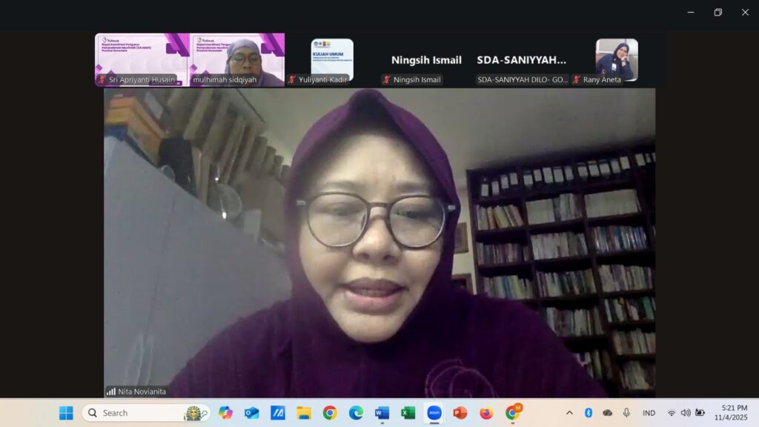The image size is (759, 427).
Task: Launch Firefox from the taskbar
Action: click(x=486, y=413)
